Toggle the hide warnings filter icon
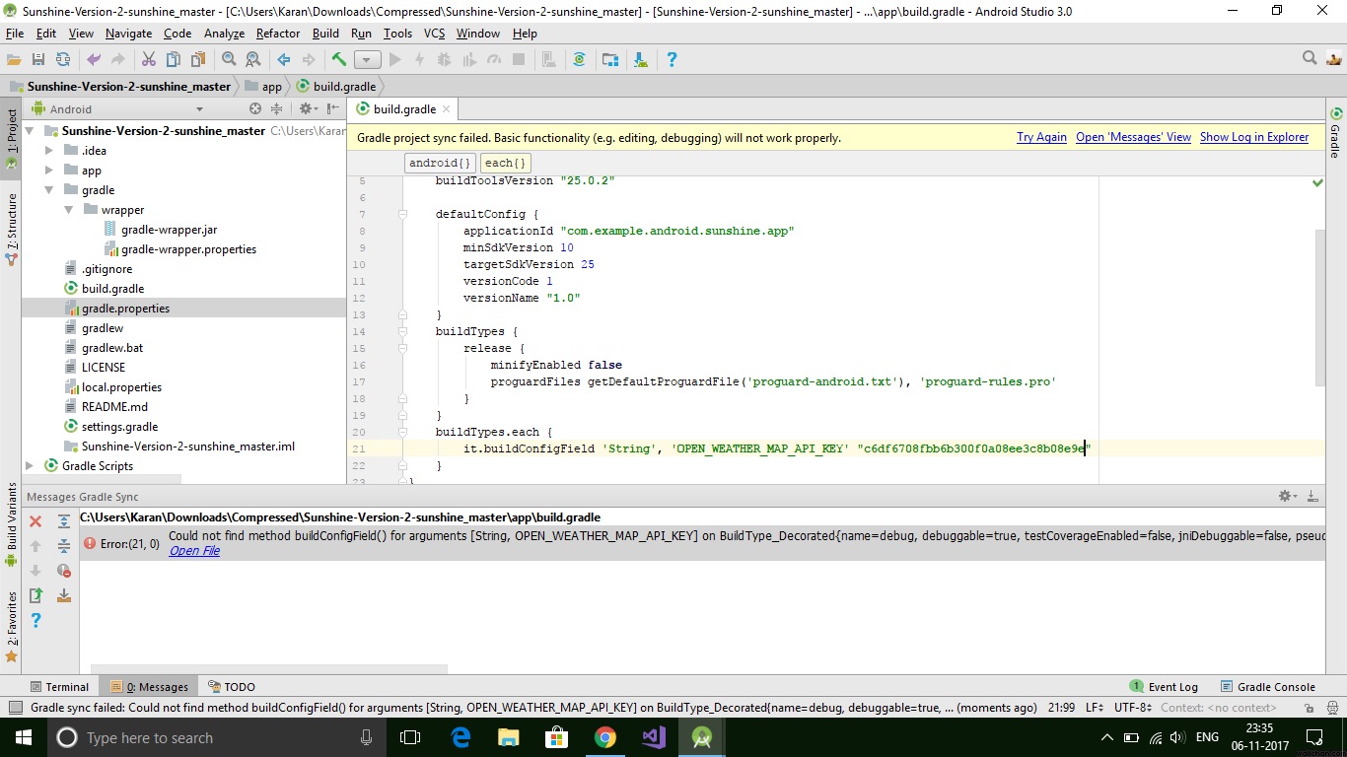 click(64, 571)
